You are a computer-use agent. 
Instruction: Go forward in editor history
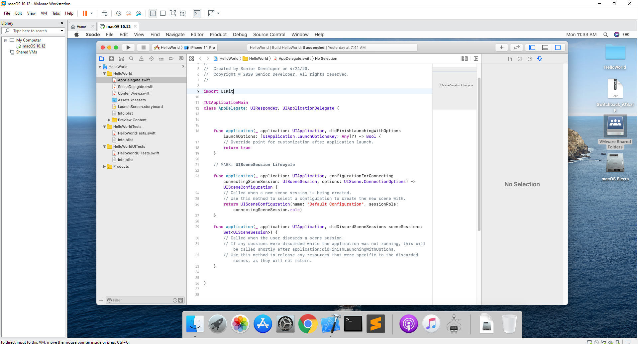pyautogui.click(x=208, y=58)
